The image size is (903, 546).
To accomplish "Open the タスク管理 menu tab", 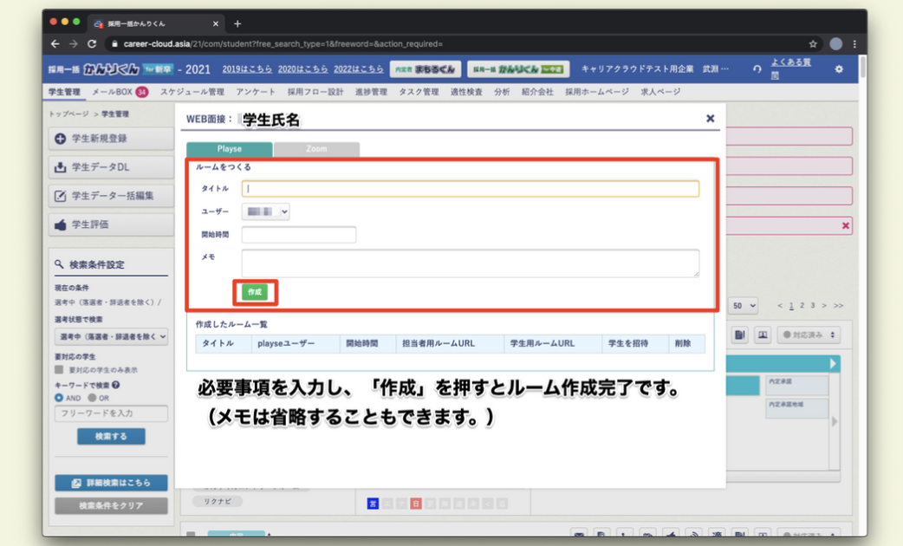I will pos(419,92).
